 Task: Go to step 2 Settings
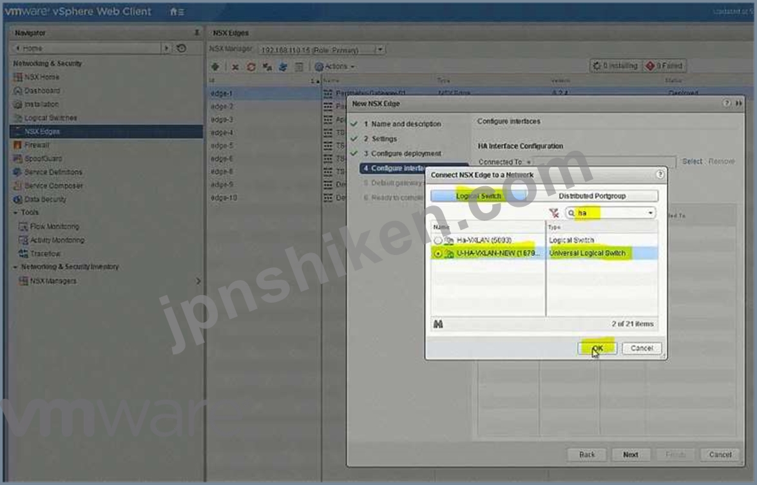click(x=380, y=139)
